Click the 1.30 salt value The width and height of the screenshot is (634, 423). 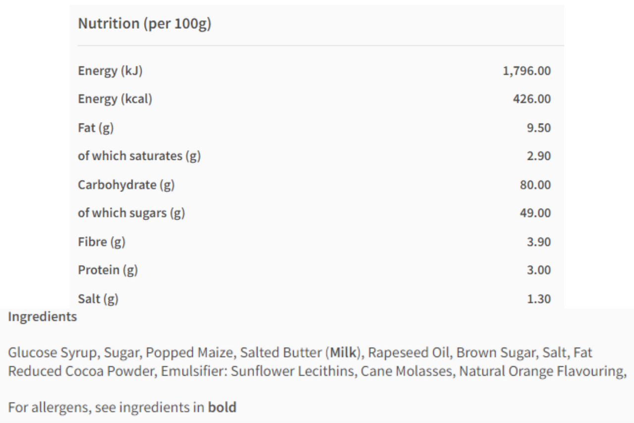538,299
